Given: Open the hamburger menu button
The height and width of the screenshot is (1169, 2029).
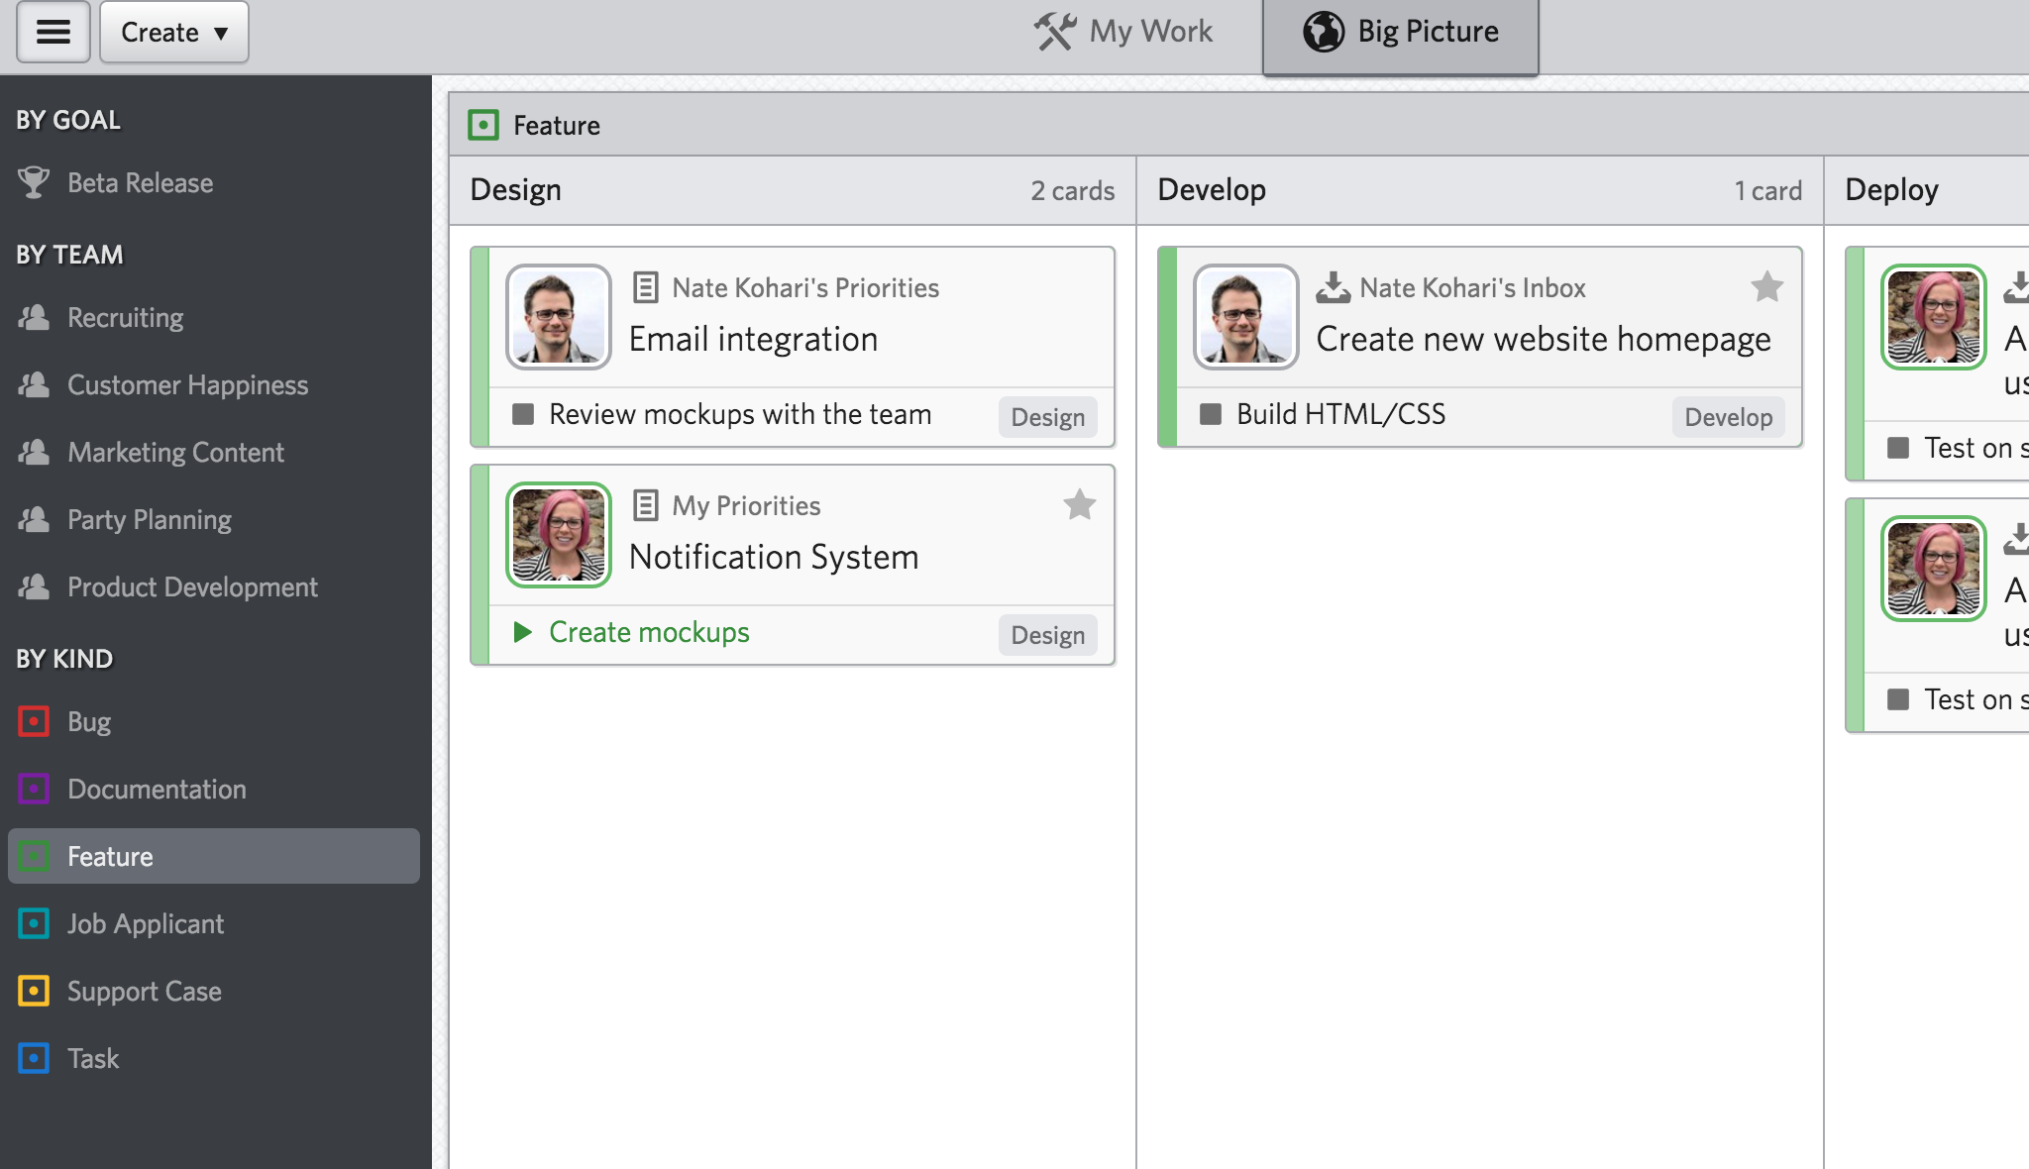Looking at the screenshot, I should point(53,32).
